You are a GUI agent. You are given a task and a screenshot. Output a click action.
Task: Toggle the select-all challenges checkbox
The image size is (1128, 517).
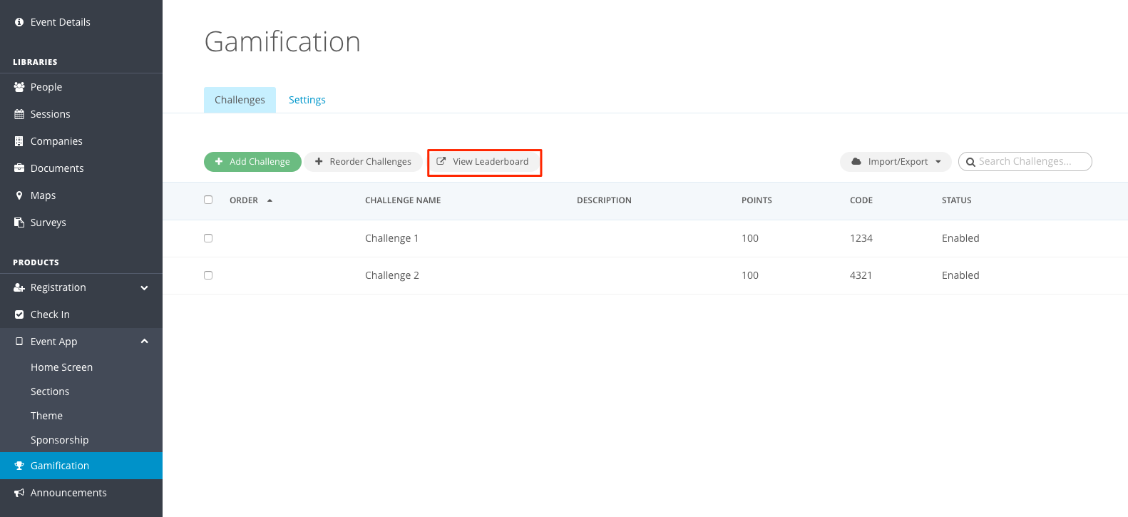(208, 200)
